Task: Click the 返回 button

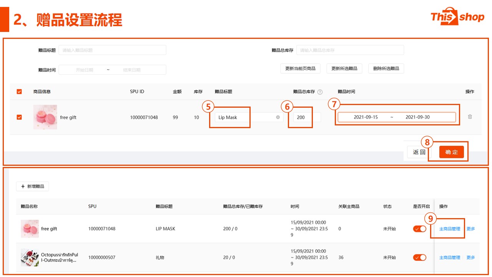Action: [x=419, y=152]
